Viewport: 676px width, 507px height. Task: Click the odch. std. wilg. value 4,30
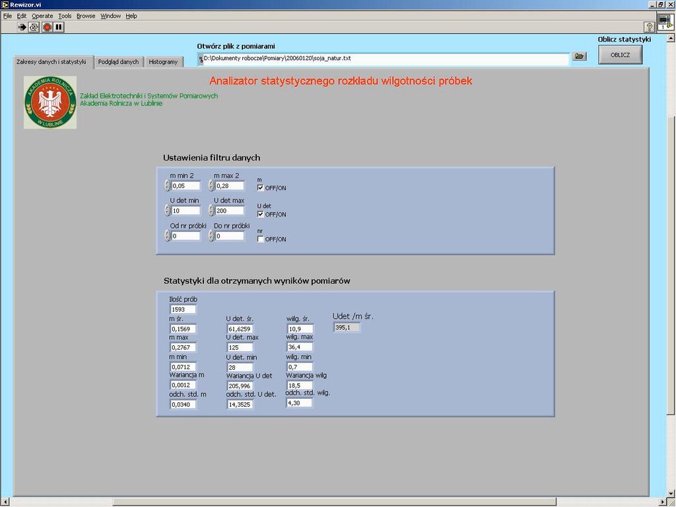coord(299,403)
